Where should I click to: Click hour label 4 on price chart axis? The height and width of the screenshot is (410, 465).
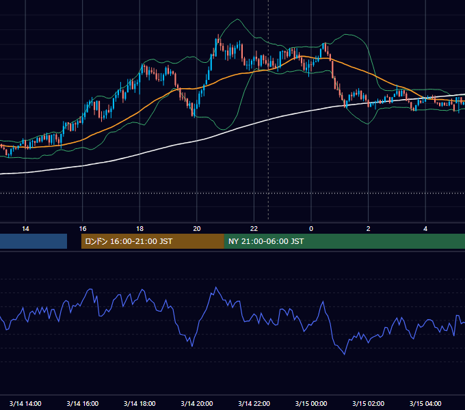point(425,229)
